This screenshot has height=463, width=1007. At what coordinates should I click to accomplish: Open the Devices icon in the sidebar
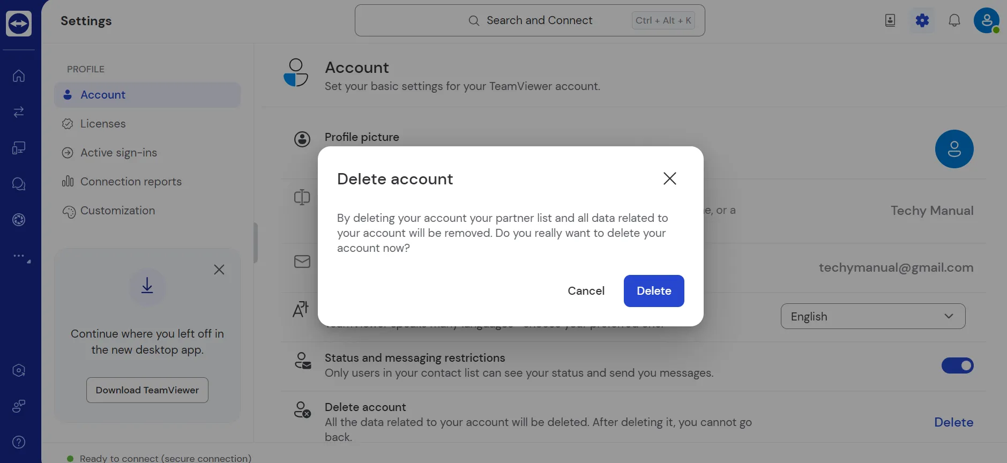pyautogui.click(x=19, y=148)
